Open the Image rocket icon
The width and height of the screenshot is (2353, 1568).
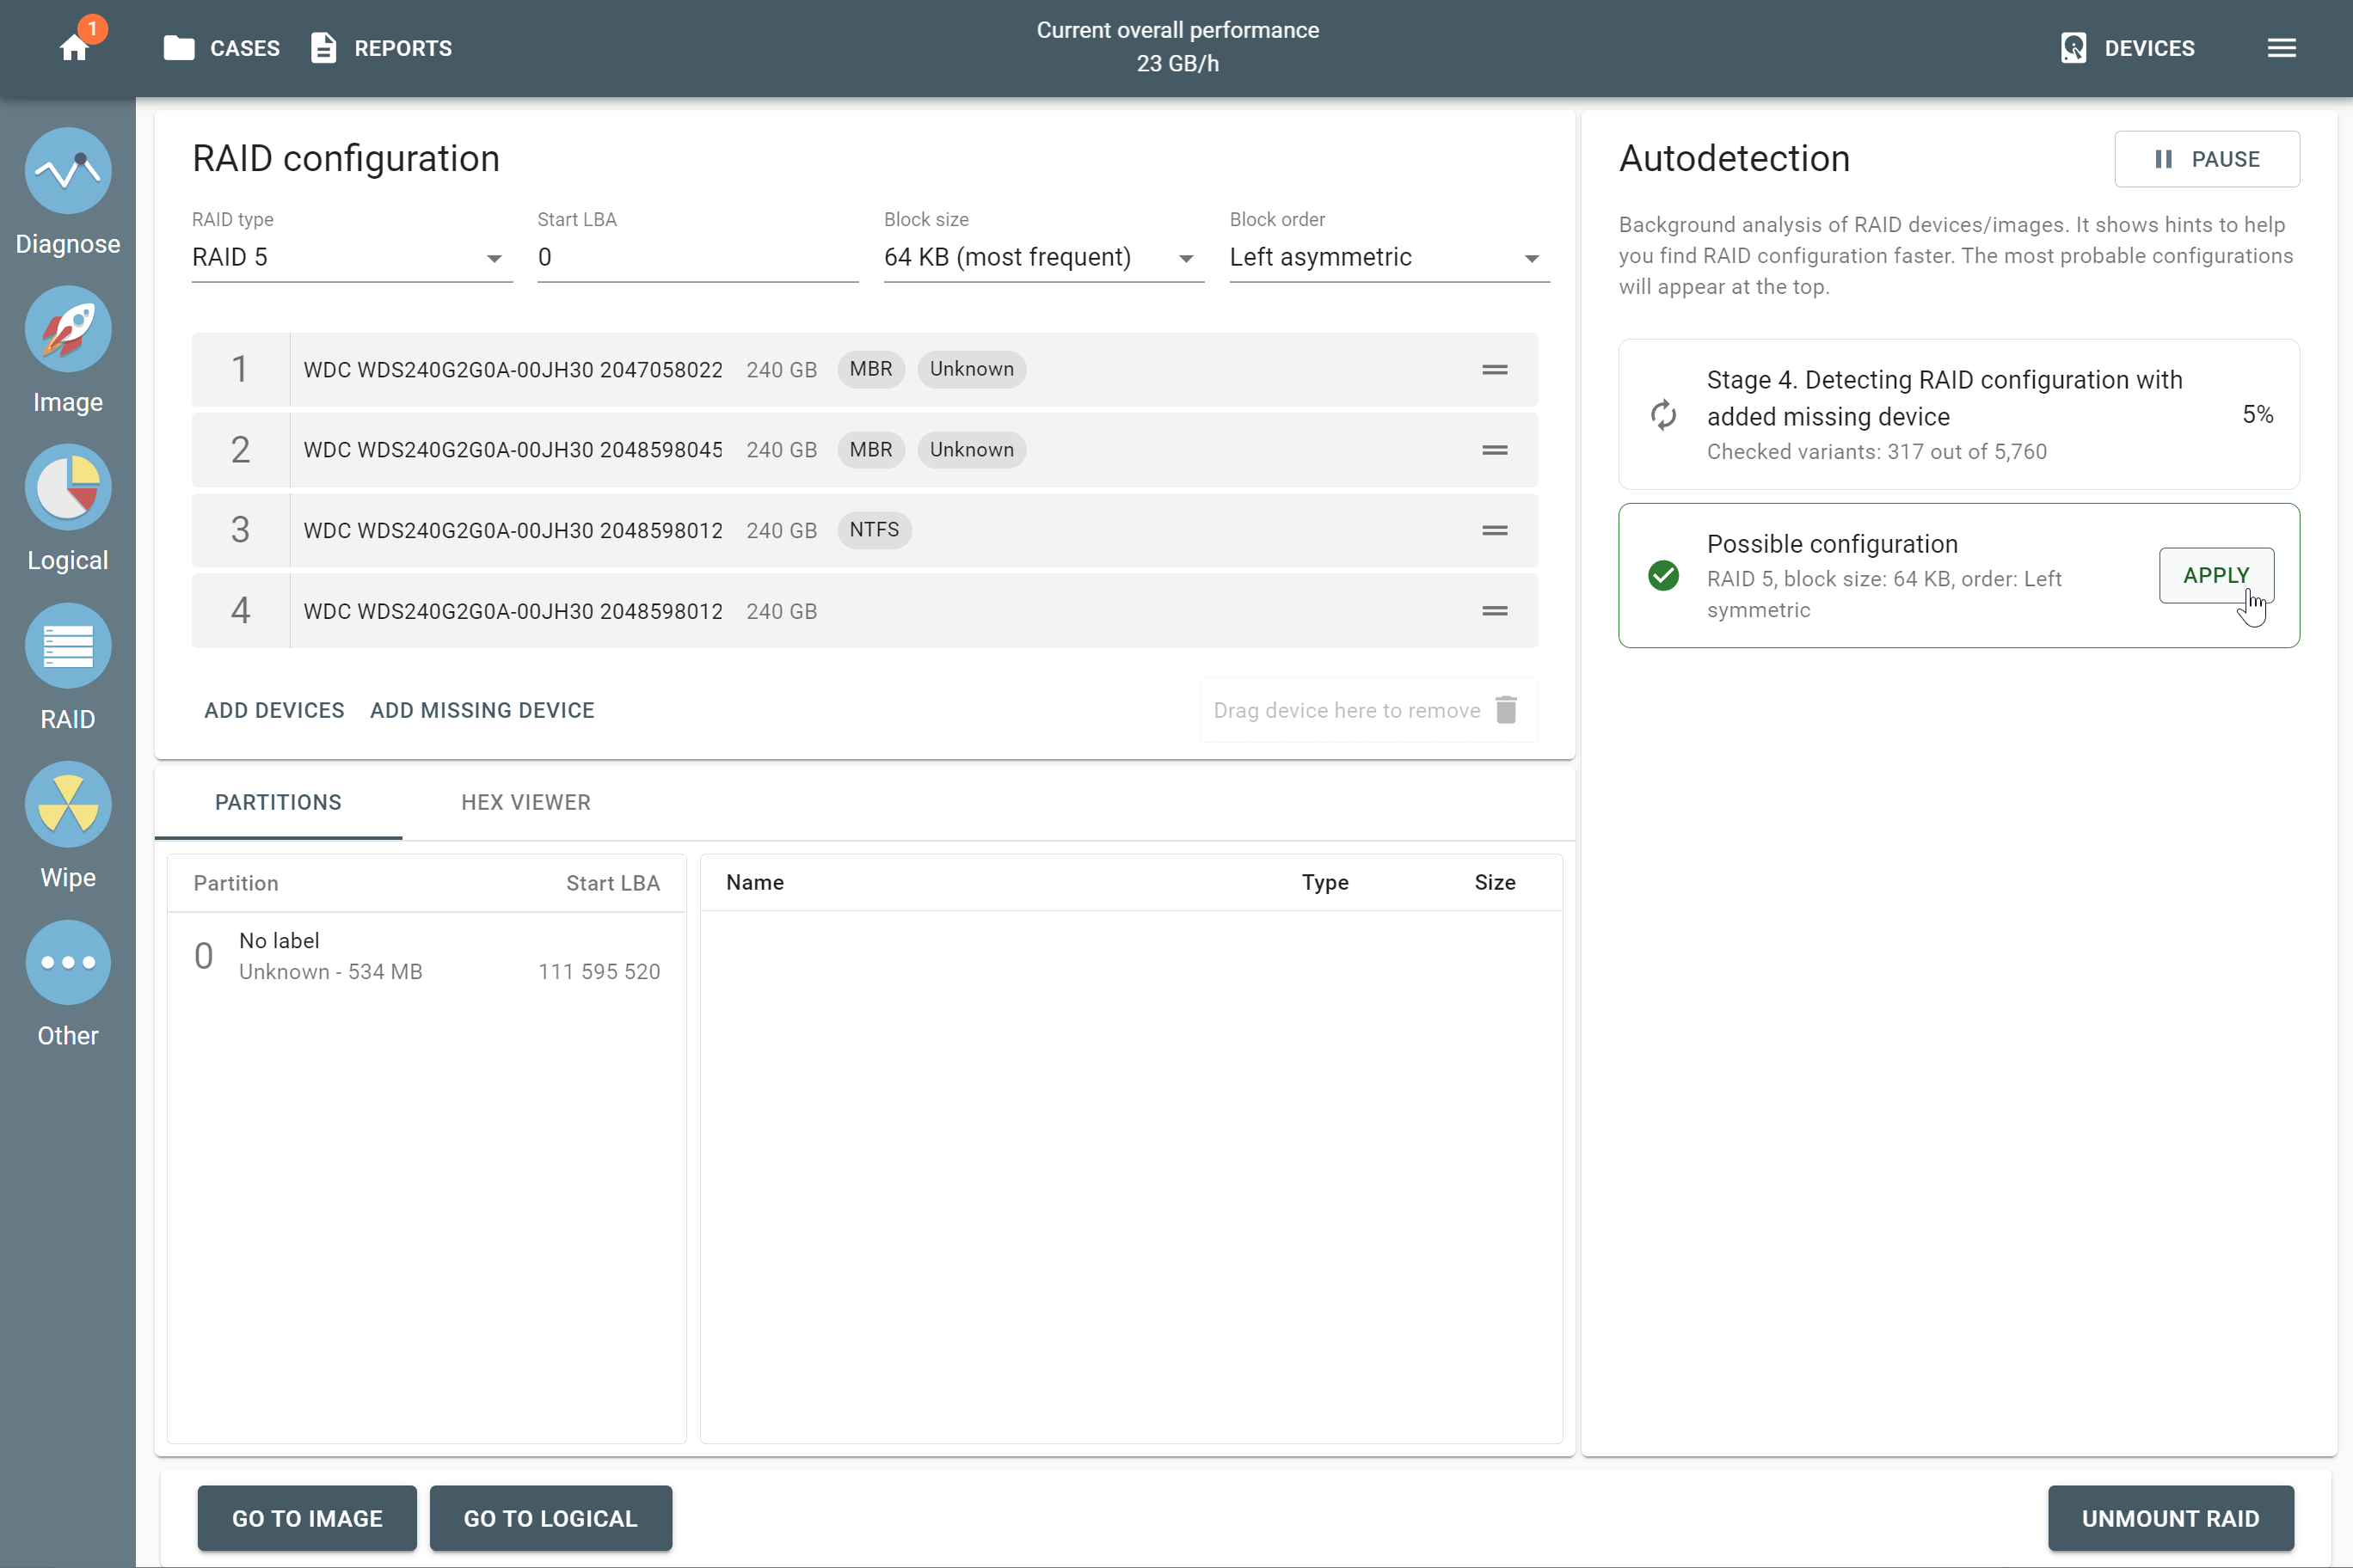point(68,329)
